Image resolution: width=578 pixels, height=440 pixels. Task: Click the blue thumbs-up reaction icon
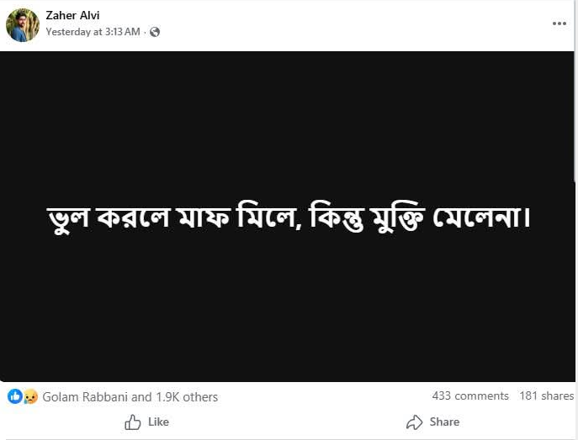click(15, 396)
